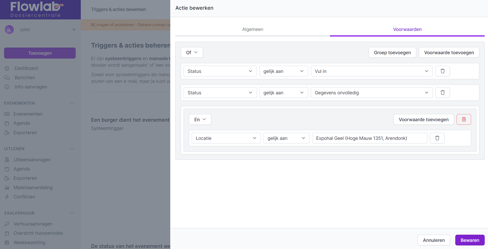Delete the Locatie condition row

[x=437, y=138]
